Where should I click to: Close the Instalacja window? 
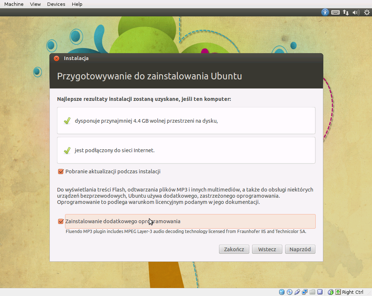coord(56,58)
